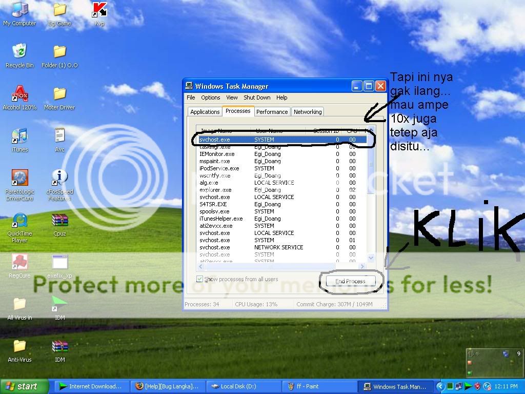Select the mspaint.exe process row
525x394 pixels.
pyautogui.click(x=281, y=161)
